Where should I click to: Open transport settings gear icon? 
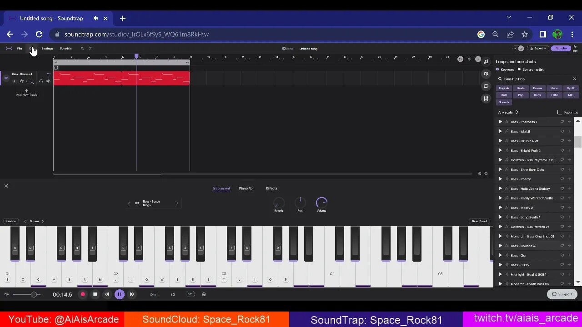click(x=204, y=294)
